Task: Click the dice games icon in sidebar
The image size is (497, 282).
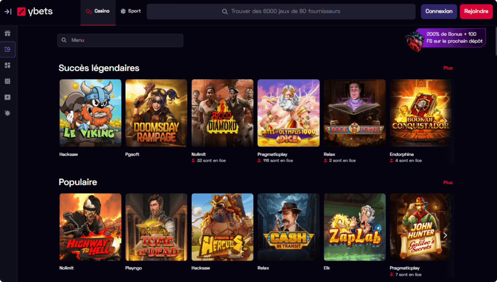Action: tap(7, 81)
